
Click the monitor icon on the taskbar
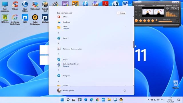click(x=115, y=100)
